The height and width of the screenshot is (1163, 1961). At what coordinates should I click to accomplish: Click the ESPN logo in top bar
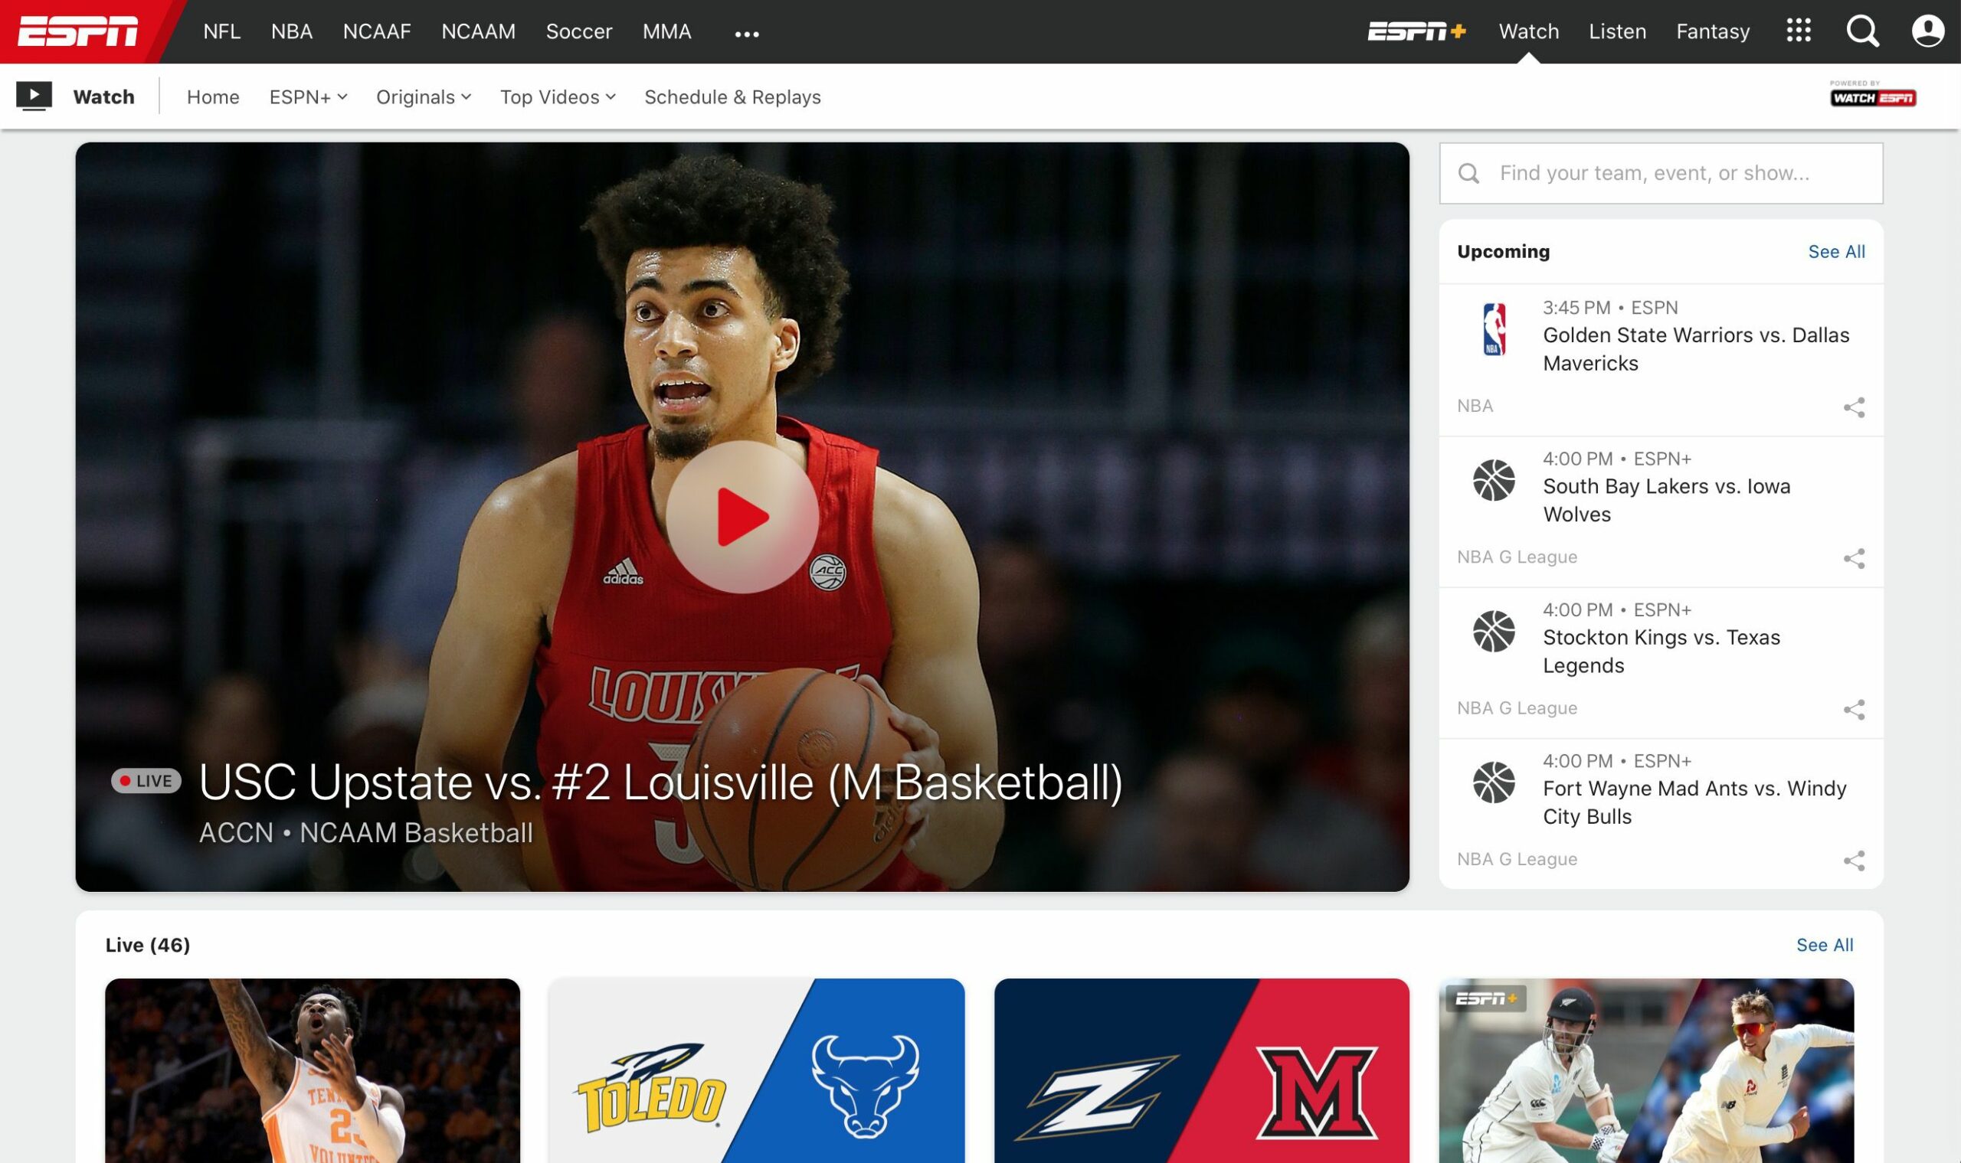[77, 31]
